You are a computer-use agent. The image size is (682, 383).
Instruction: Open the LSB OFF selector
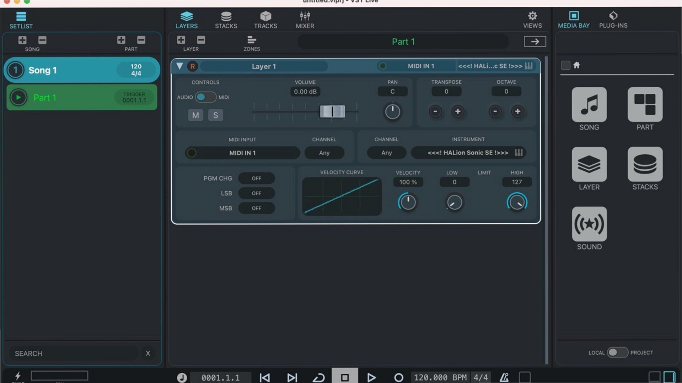256,193
